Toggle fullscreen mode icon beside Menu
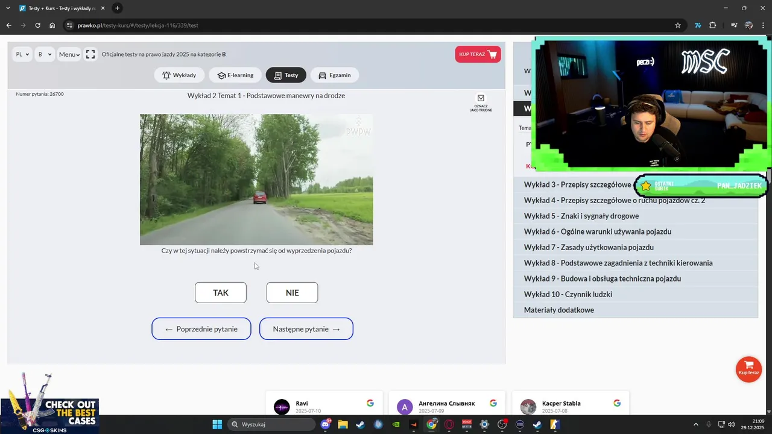The height and width of the screenshot is (434, 772). (90, 54)
